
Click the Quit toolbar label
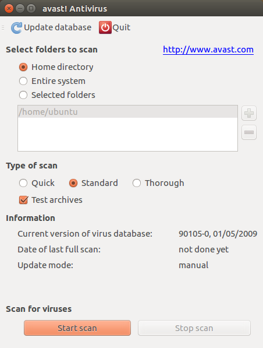[121, 27]
